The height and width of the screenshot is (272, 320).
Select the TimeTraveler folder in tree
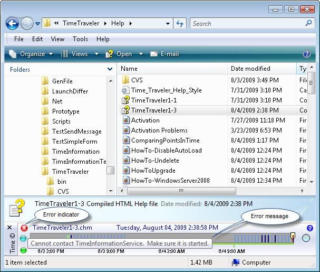tap(65, 171)
